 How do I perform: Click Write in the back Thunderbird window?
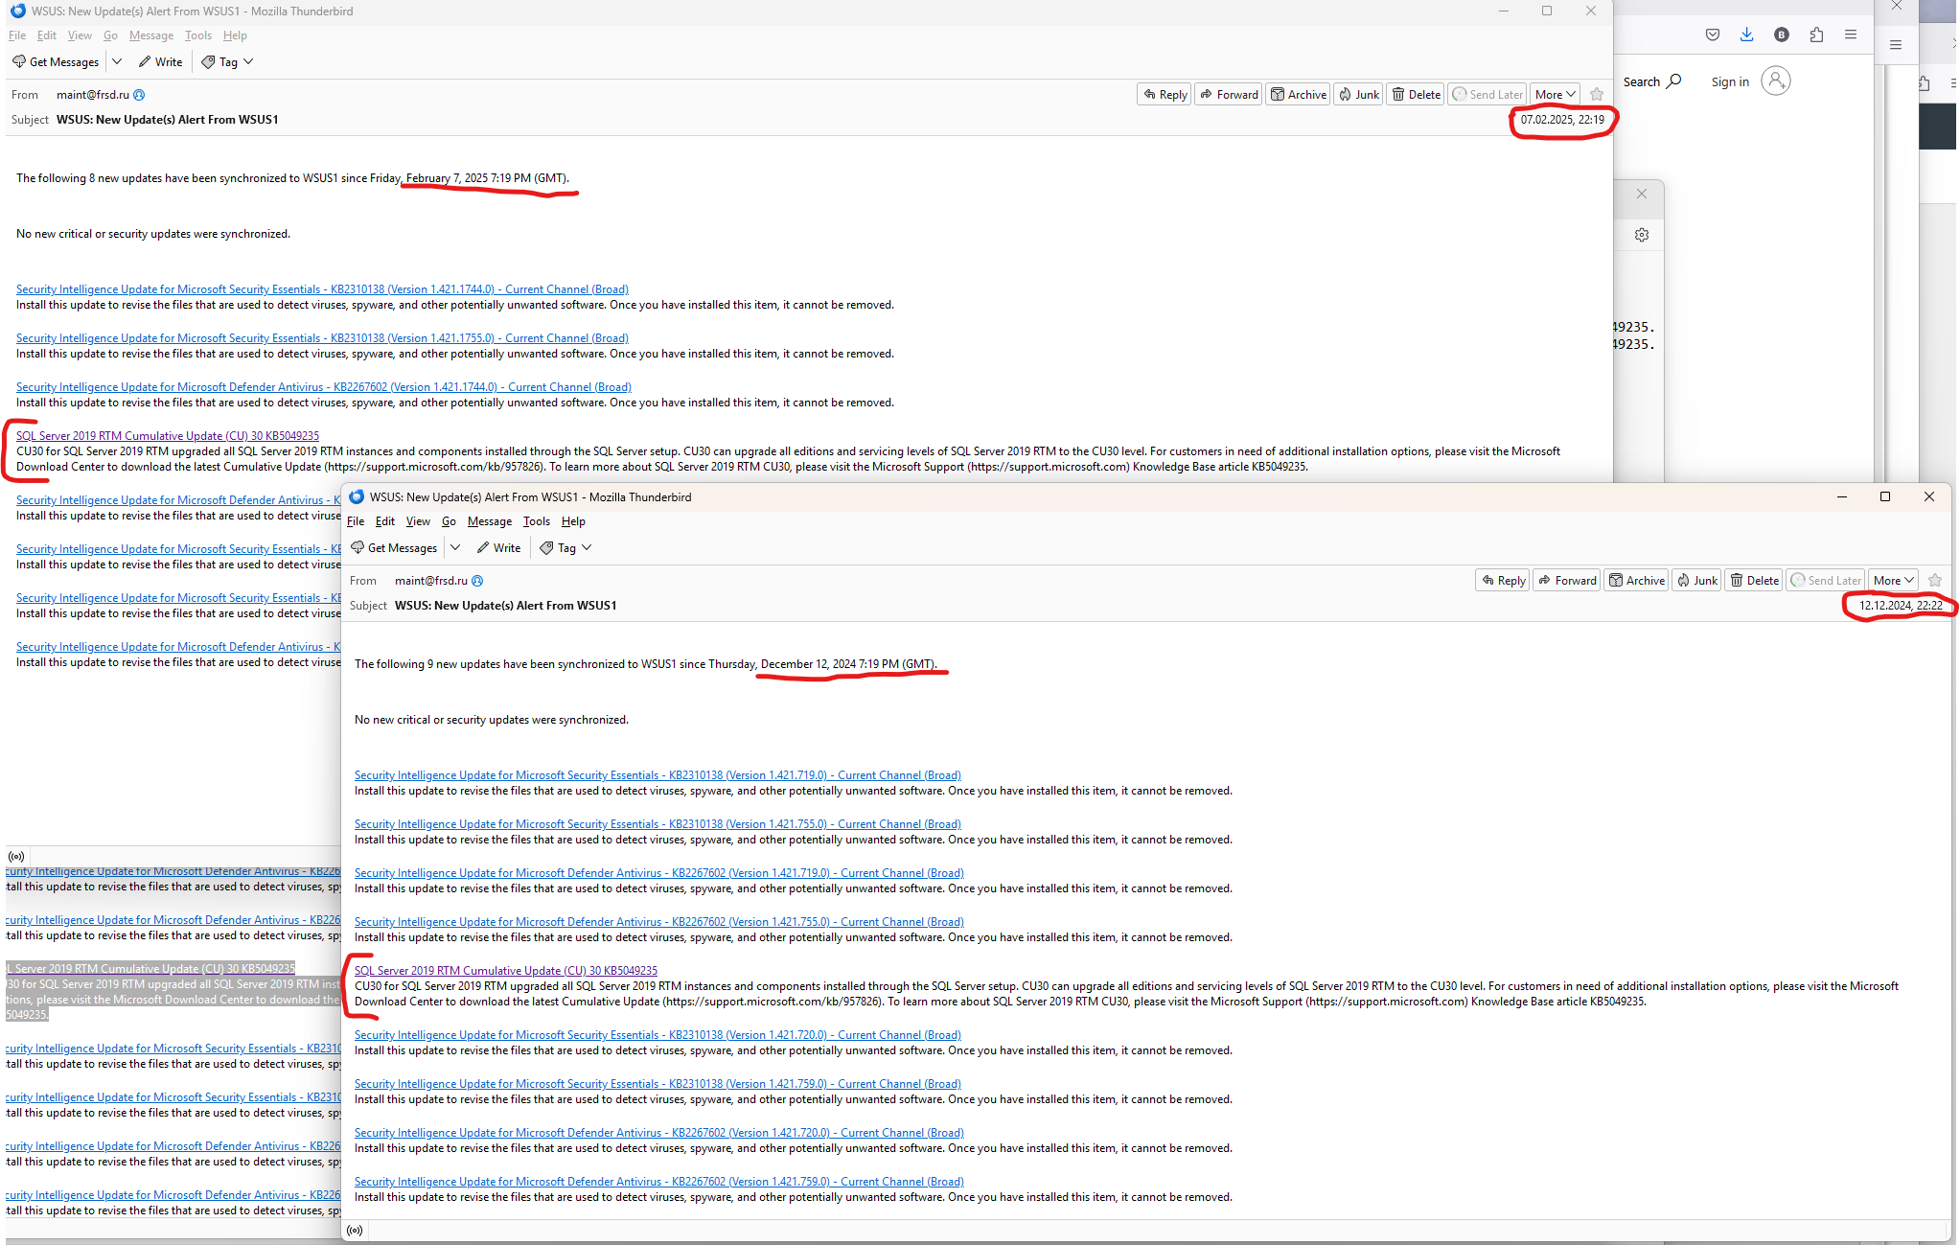pos(160,61)
